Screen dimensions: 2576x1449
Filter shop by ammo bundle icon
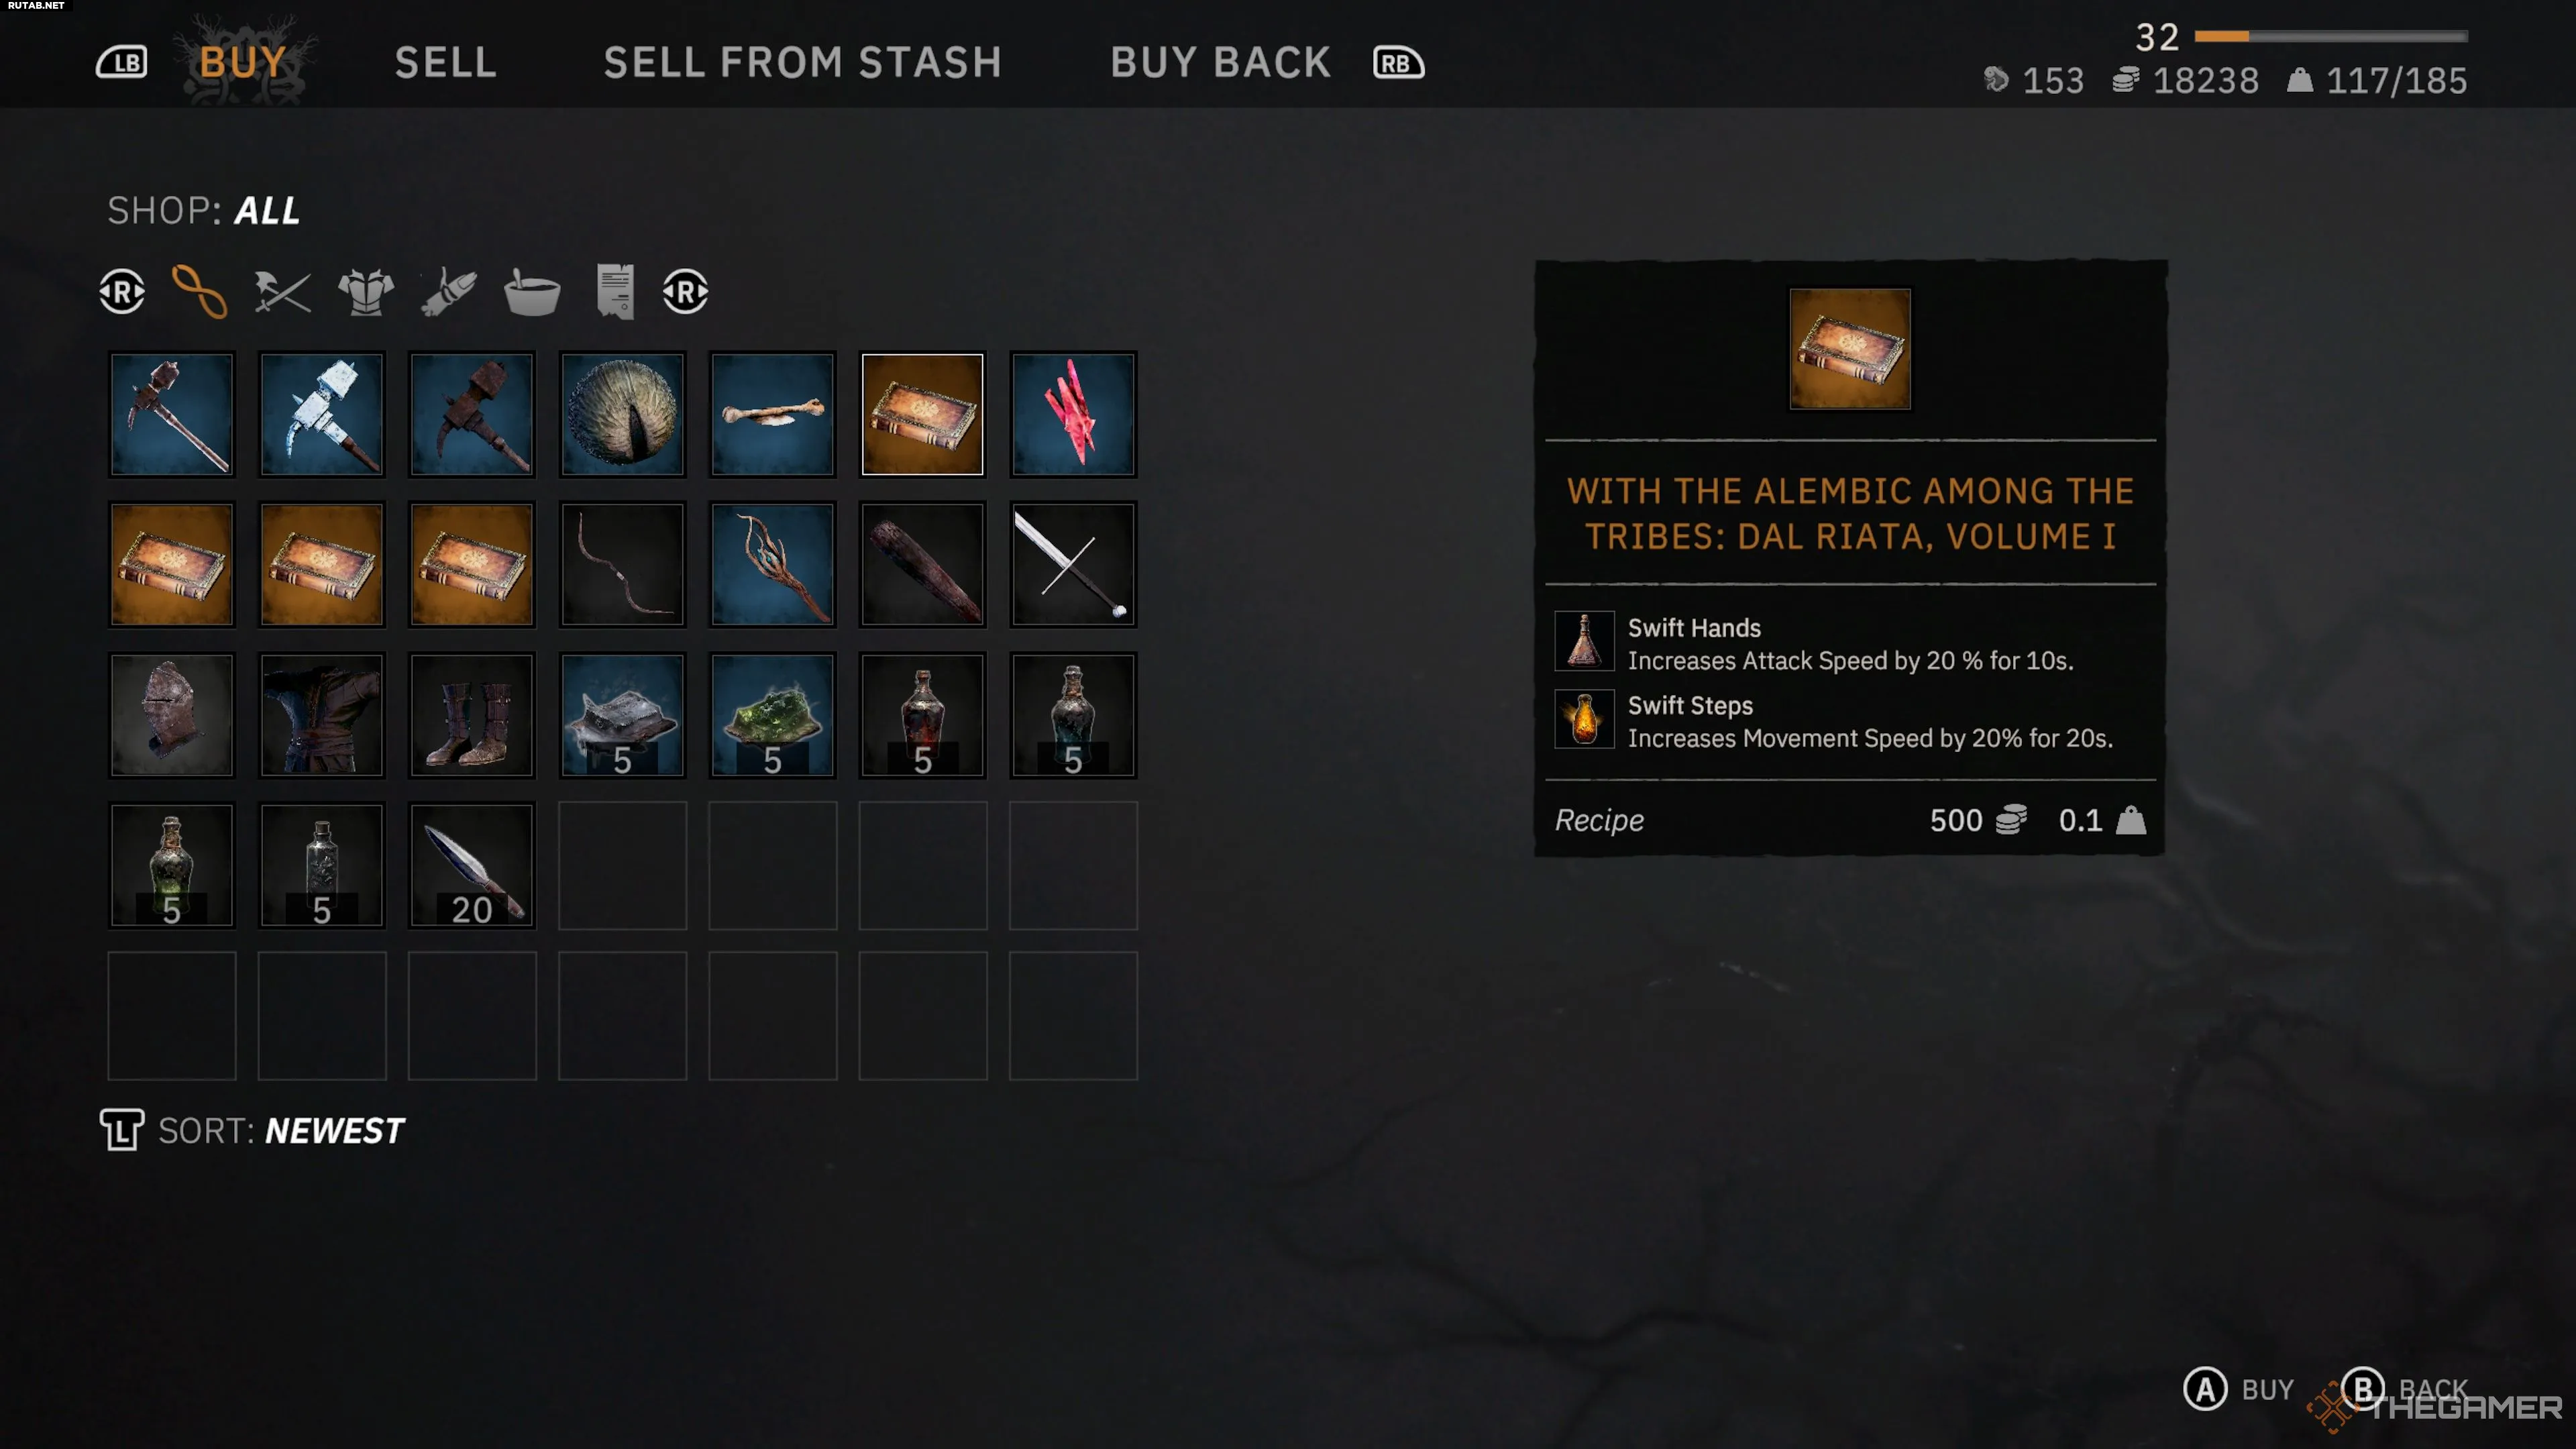[x=449, y=292]
